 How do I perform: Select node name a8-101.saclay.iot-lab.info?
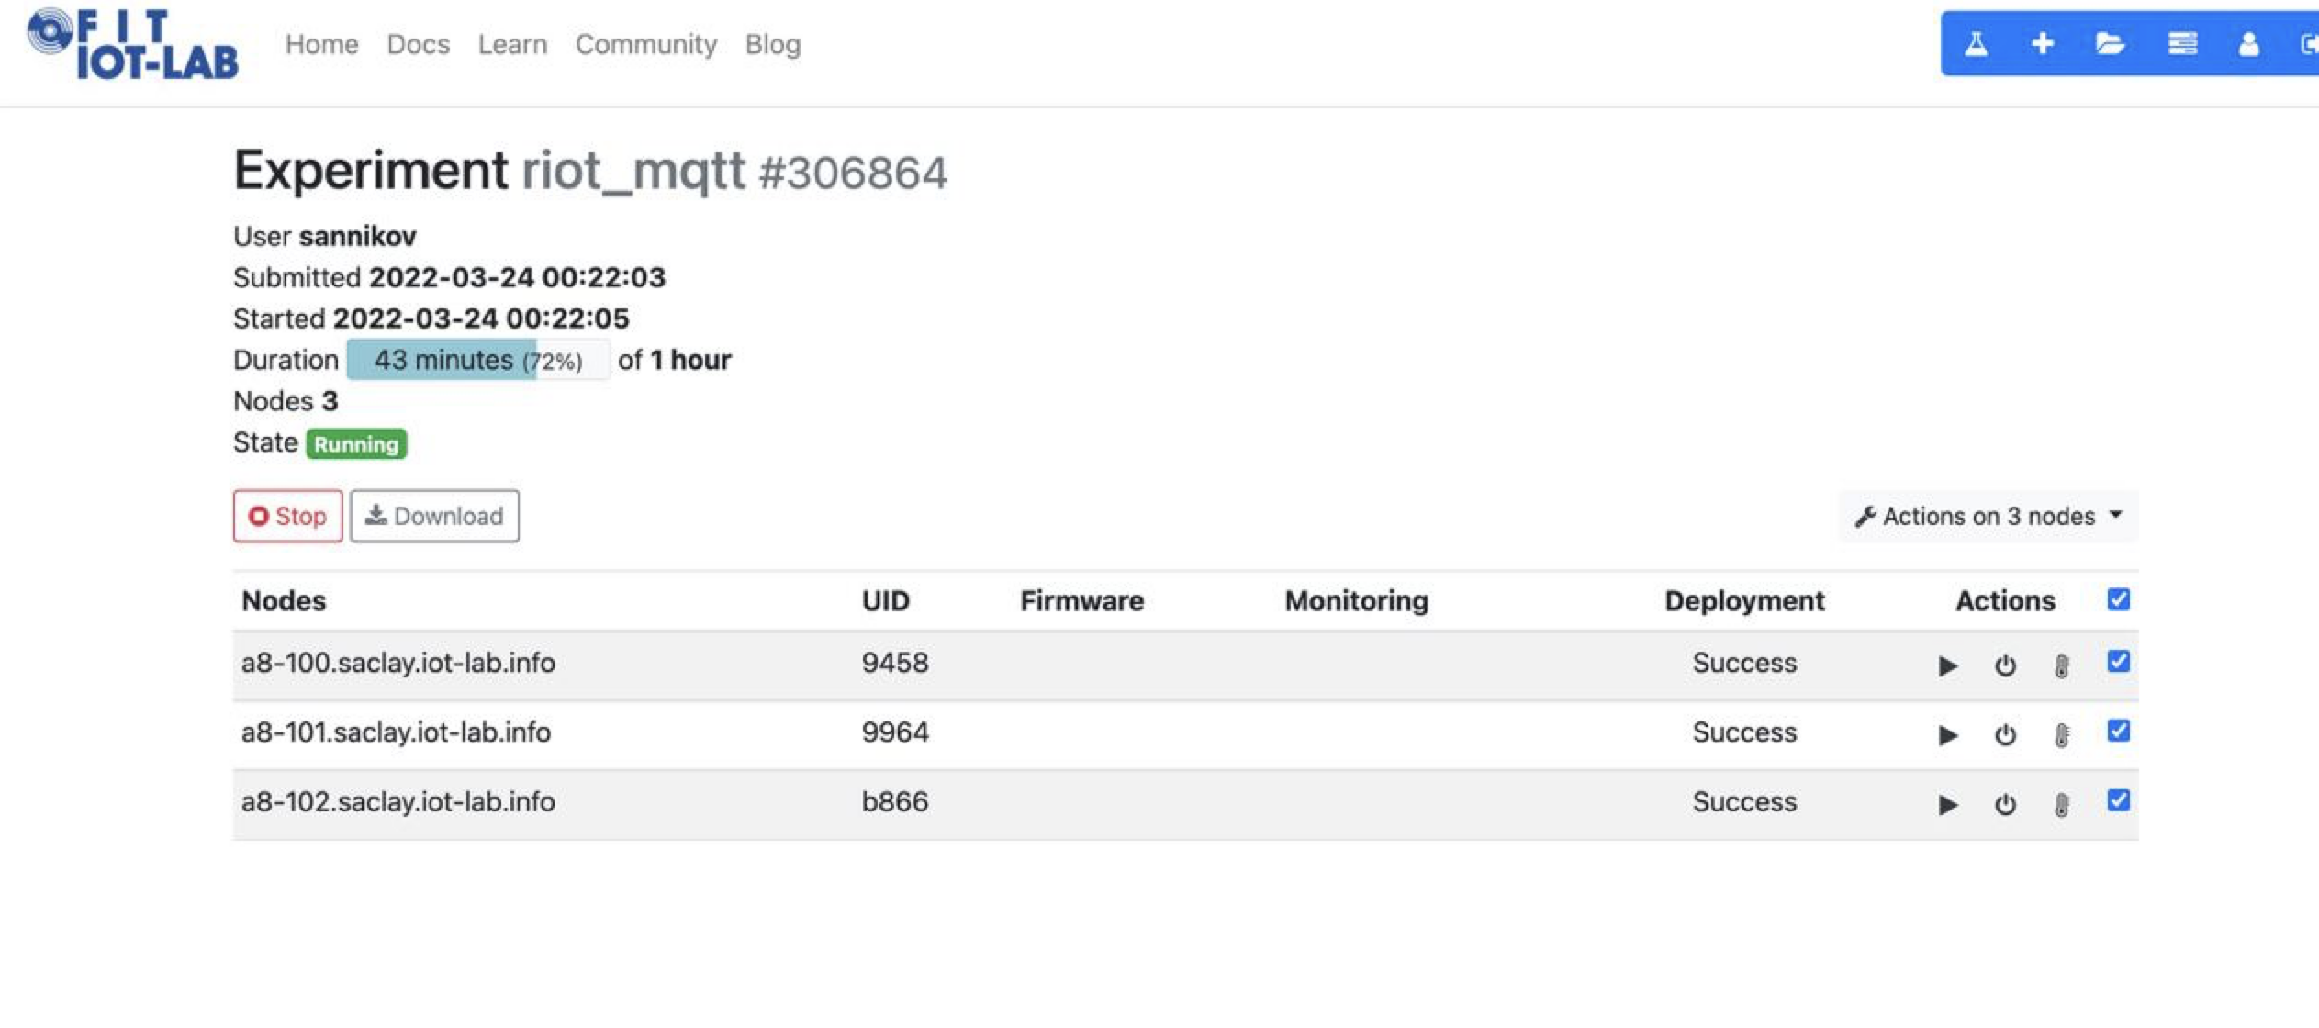coord(396,732)
